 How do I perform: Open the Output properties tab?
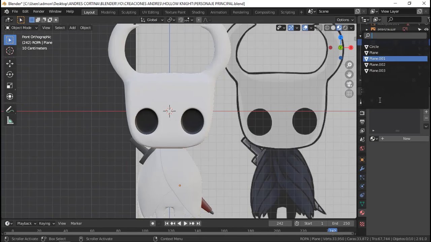[362, 122]
